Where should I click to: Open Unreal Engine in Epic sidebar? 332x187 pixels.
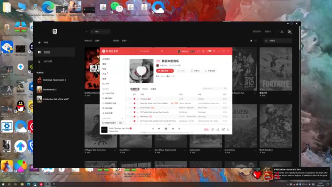55,62
